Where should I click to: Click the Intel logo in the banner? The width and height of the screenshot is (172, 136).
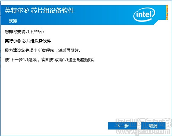pos(144,15)
